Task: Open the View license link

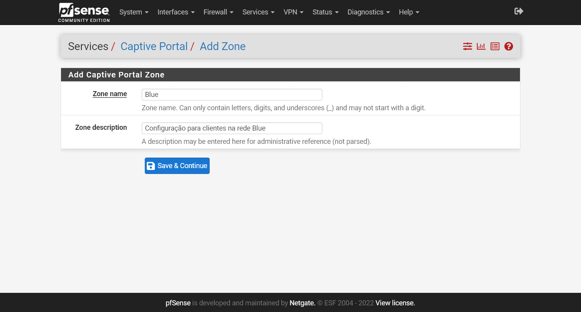Action: pos(394,303)
